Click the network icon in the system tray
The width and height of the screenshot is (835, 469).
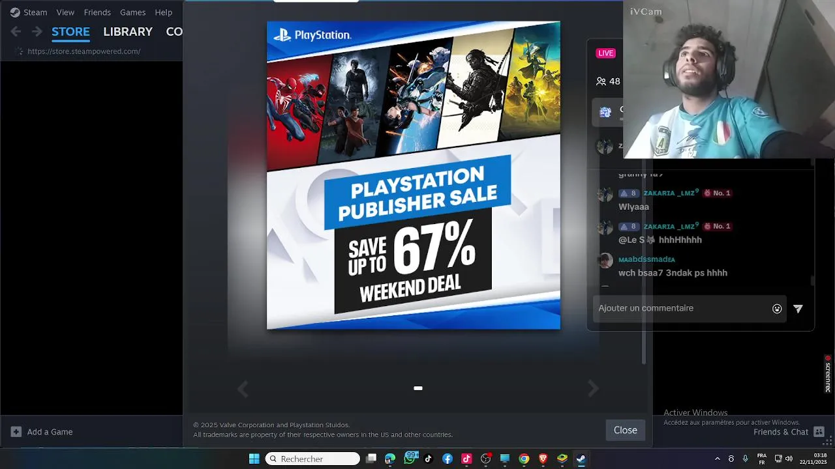(x=778, y=459)
